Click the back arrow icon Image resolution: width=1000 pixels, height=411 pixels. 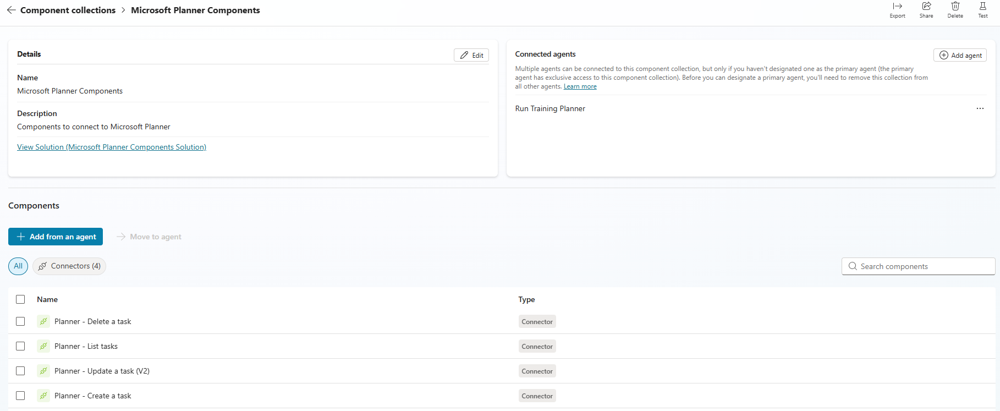[x=11, y=10]
